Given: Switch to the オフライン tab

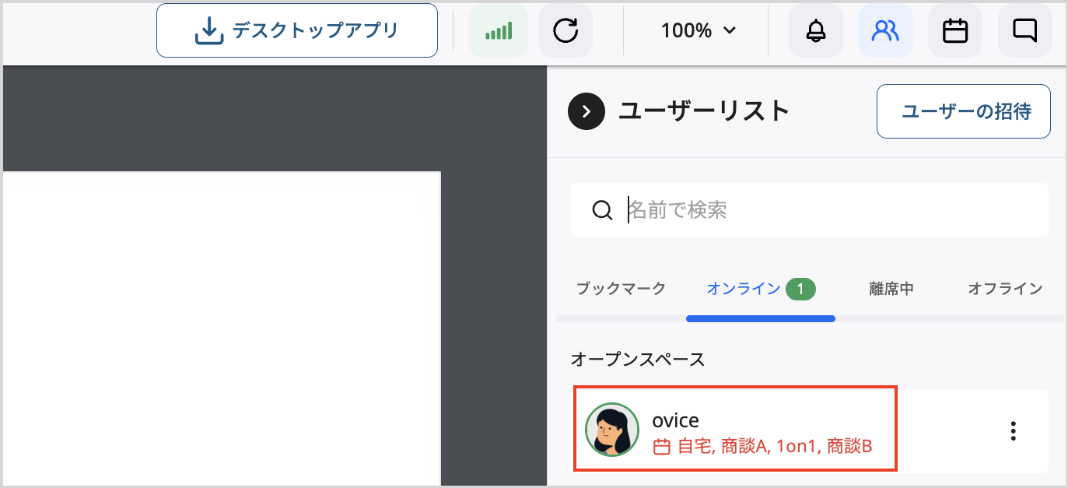Looking at the screenshot, I should (1003, 288).
